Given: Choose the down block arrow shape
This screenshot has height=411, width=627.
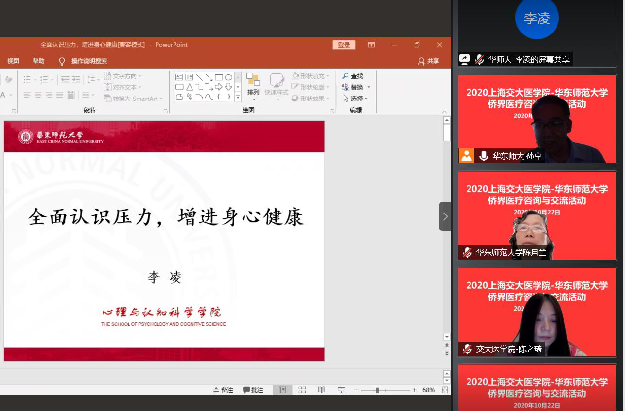Looking at the screenshot, I should (x=228, y=87).
